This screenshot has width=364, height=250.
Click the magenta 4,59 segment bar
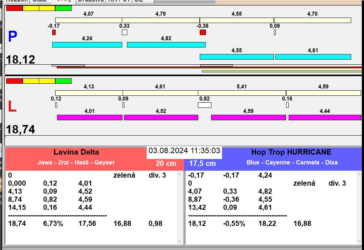[248, 117]
